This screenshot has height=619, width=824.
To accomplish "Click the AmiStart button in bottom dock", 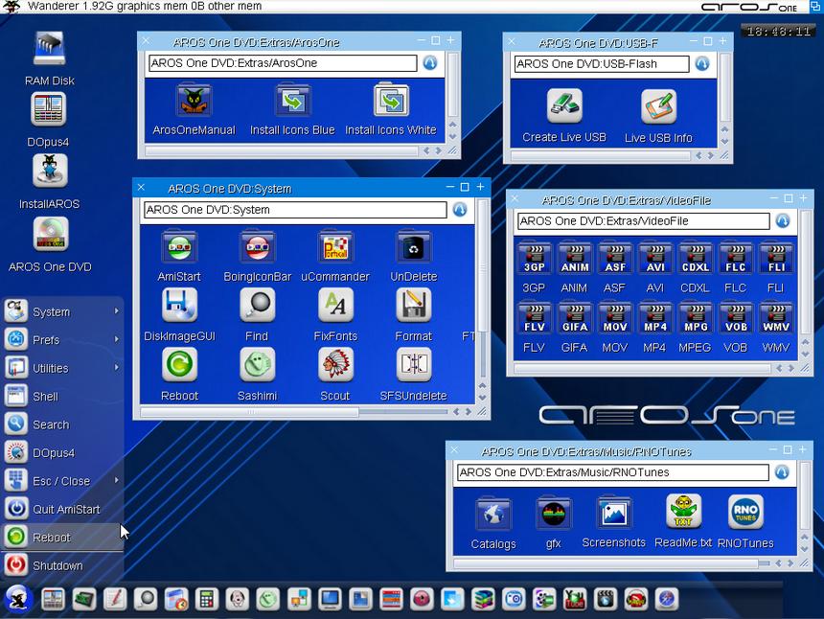I will [x=18, y=599].
